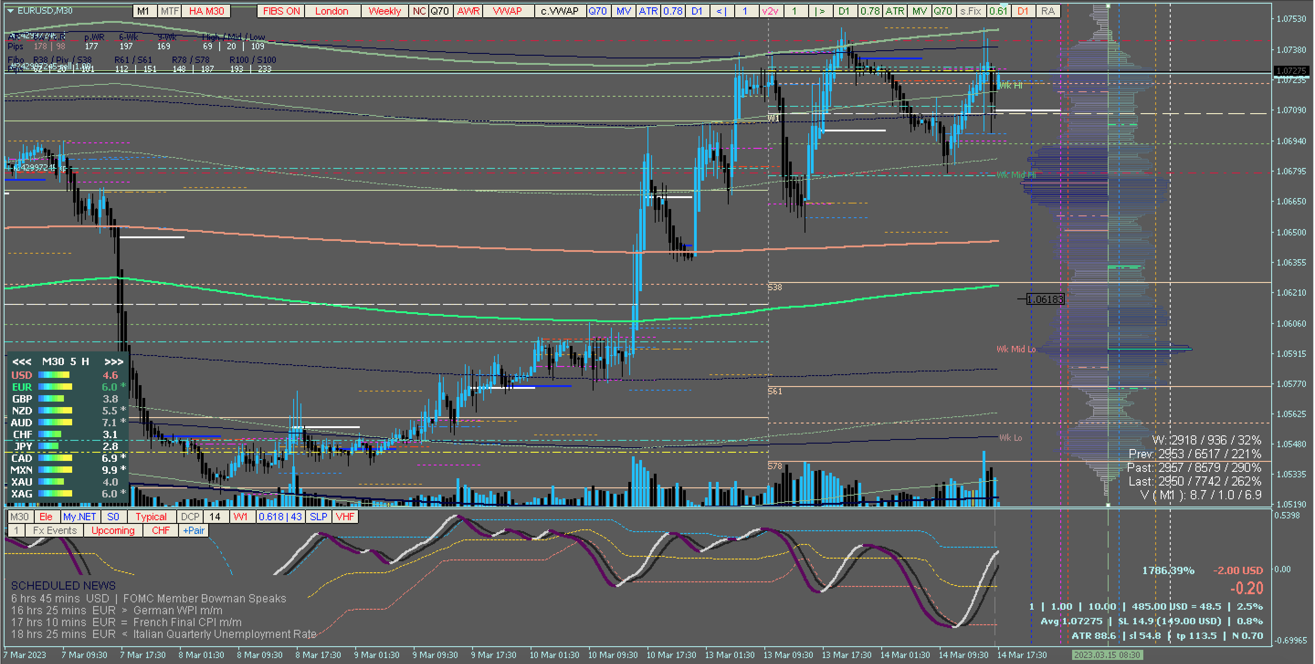Toggle the FIBS ON button
This screenshot has width=1315, height=664.
pos(281,10)
